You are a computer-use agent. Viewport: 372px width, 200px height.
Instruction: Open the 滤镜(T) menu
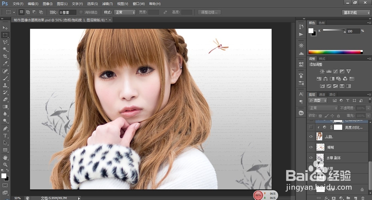(108, 4)
